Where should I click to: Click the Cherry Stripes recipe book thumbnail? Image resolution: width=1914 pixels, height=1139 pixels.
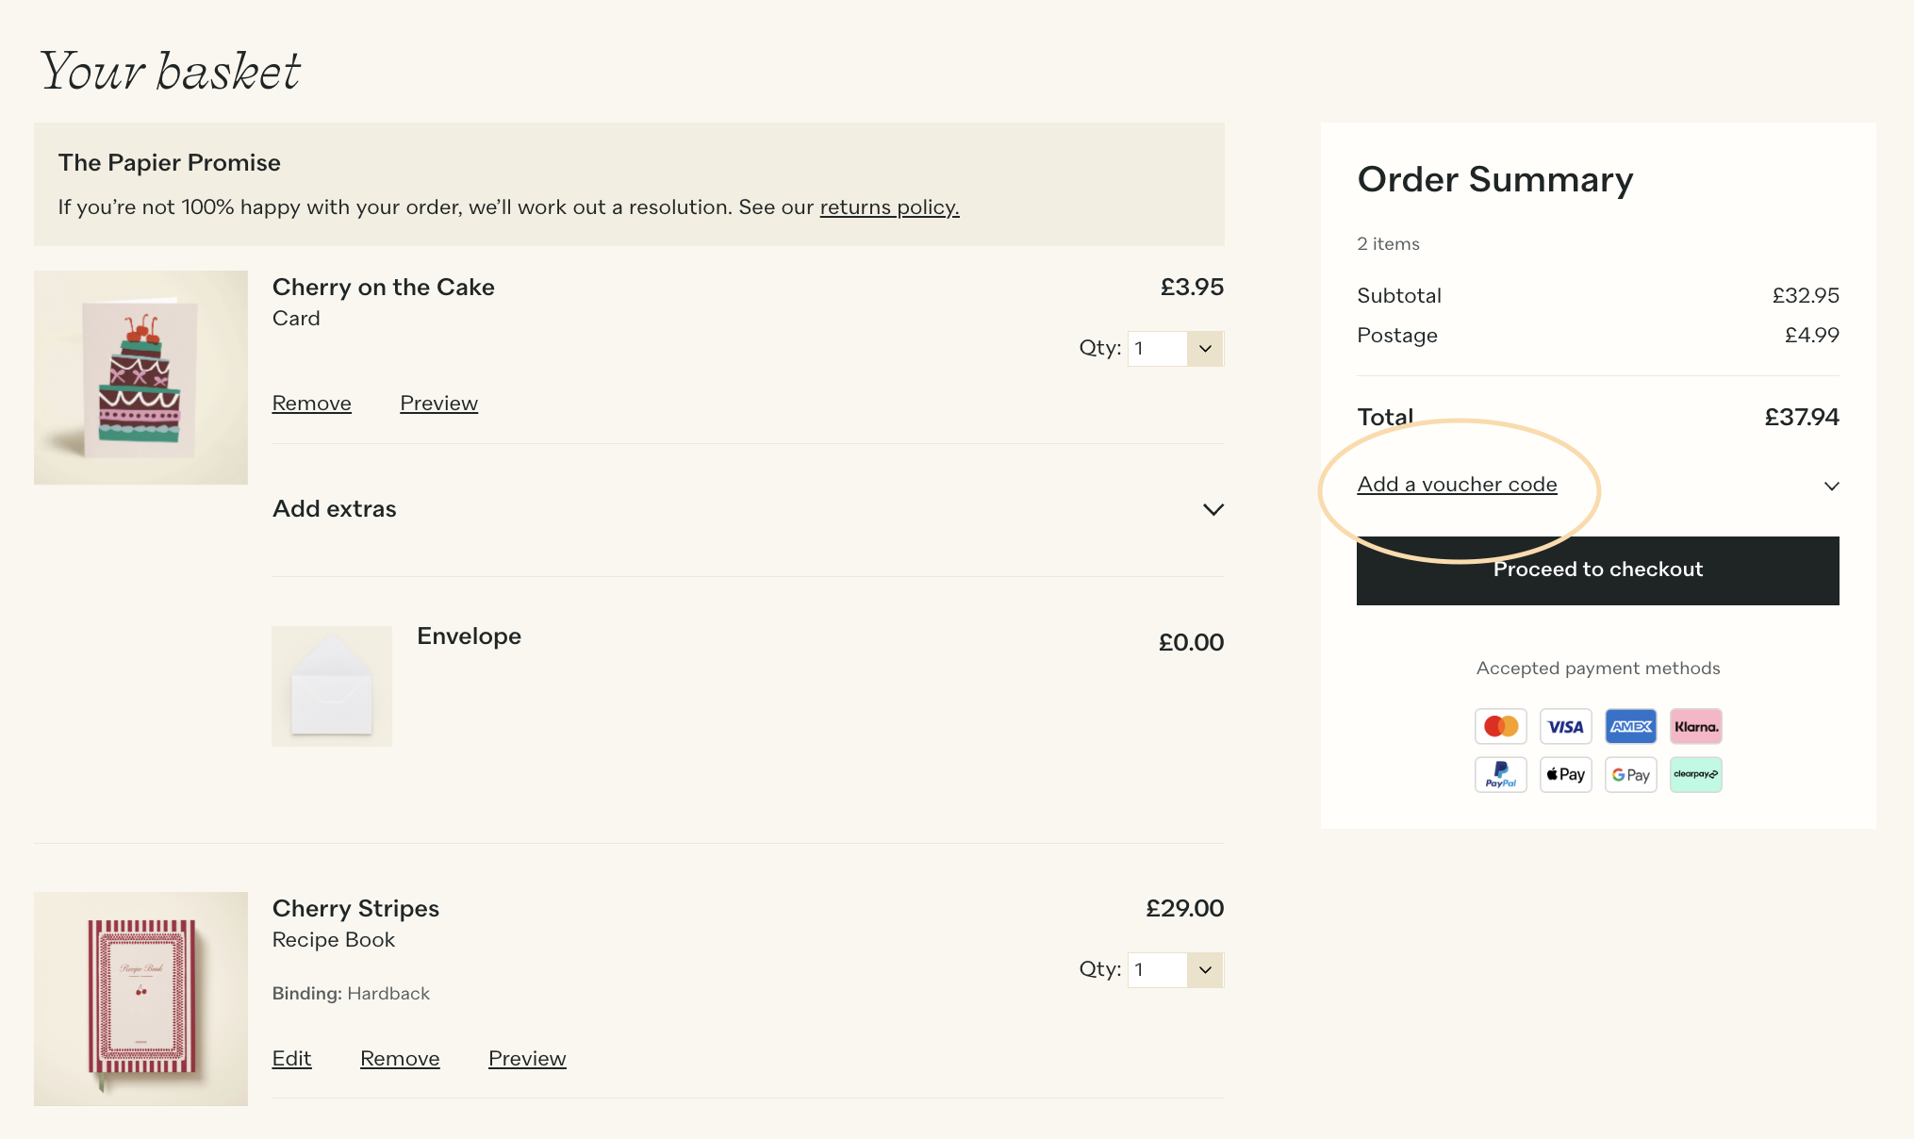point(140,999)
